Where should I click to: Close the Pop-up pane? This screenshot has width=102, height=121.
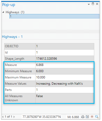point(97,4)
